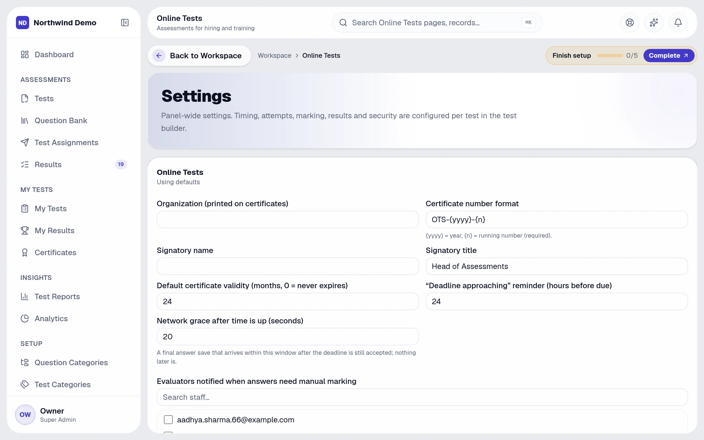
Task: Click the Signatory title field
Action: [x=557, y=266]
